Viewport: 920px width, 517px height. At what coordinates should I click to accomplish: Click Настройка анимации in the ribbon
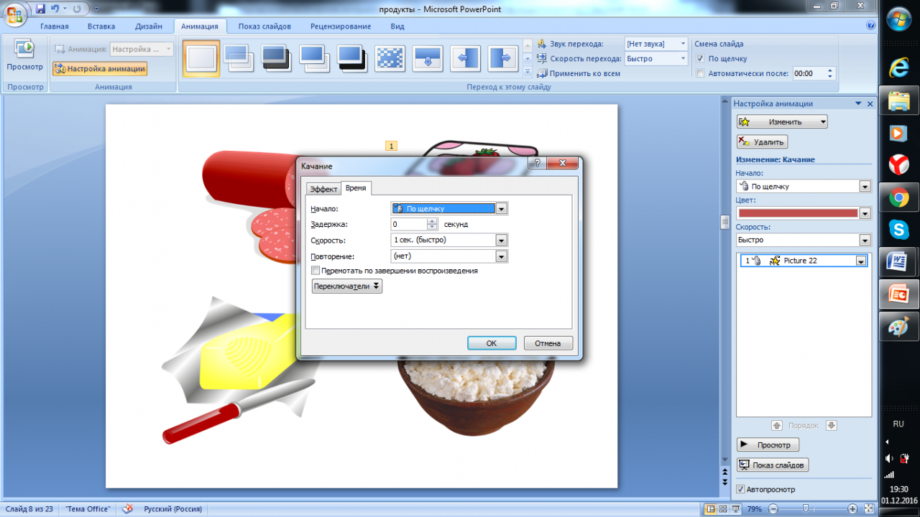pyautogui.click(x=100, y=69)
